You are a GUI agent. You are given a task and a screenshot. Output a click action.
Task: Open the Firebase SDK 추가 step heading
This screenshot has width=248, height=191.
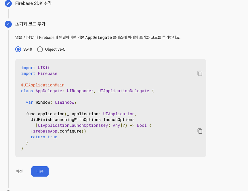click(33, 3)
